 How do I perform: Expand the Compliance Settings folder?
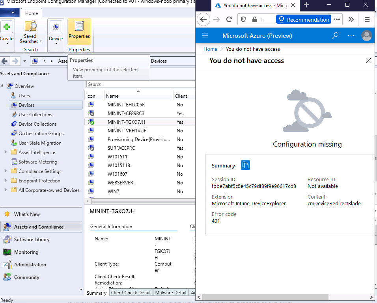pos(6,171)
